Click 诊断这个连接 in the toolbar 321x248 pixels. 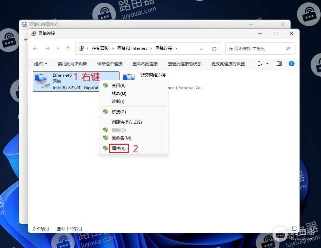110,64
